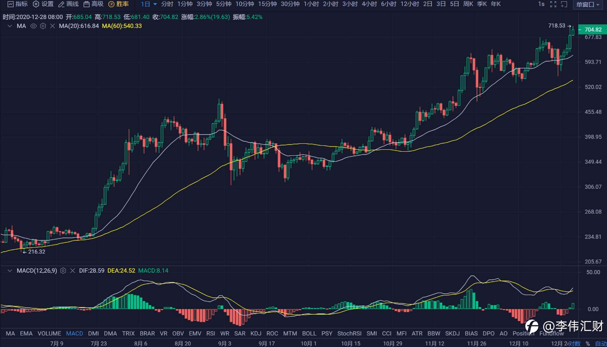Viewport: 607px width, 347px height.
Task: Switch to 分时 time-sharing view
Action: pyautogui.click(x=167, y=4)
